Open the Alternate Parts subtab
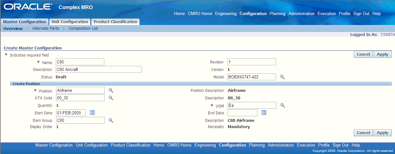The image size is (395, 154). (46, 28)
